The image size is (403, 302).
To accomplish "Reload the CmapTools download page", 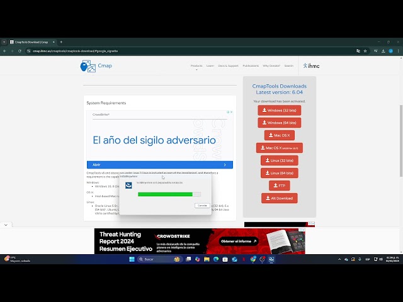I will tap(20, 51).
